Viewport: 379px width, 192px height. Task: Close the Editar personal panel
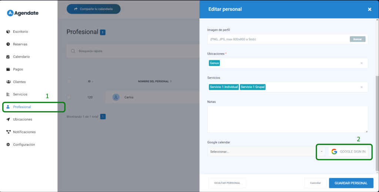tap(369, 9)
